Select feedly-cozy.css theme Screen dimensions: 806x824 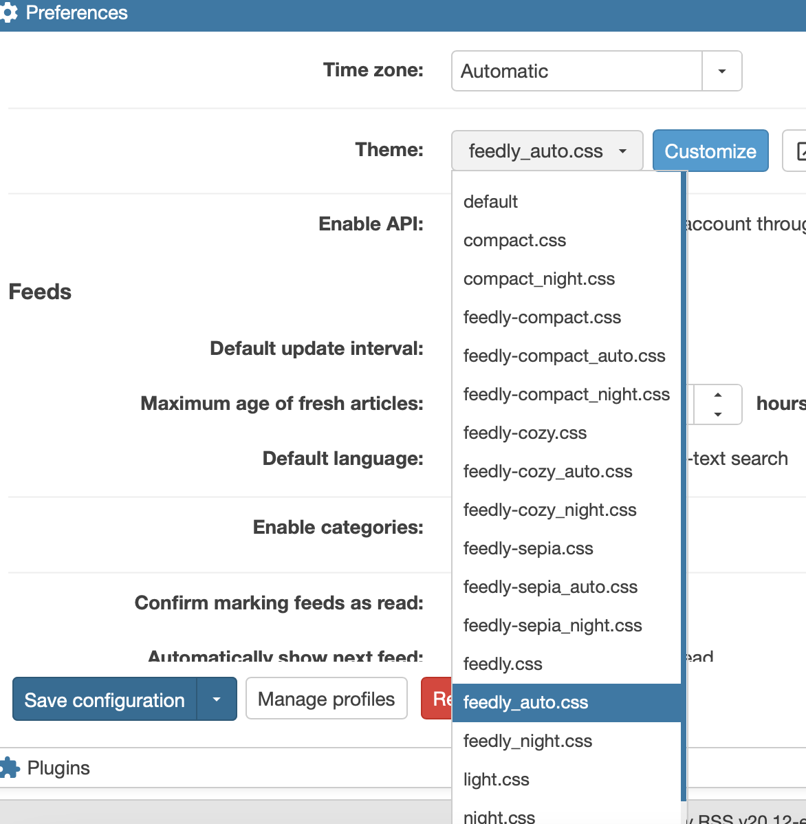click(567, 433)
